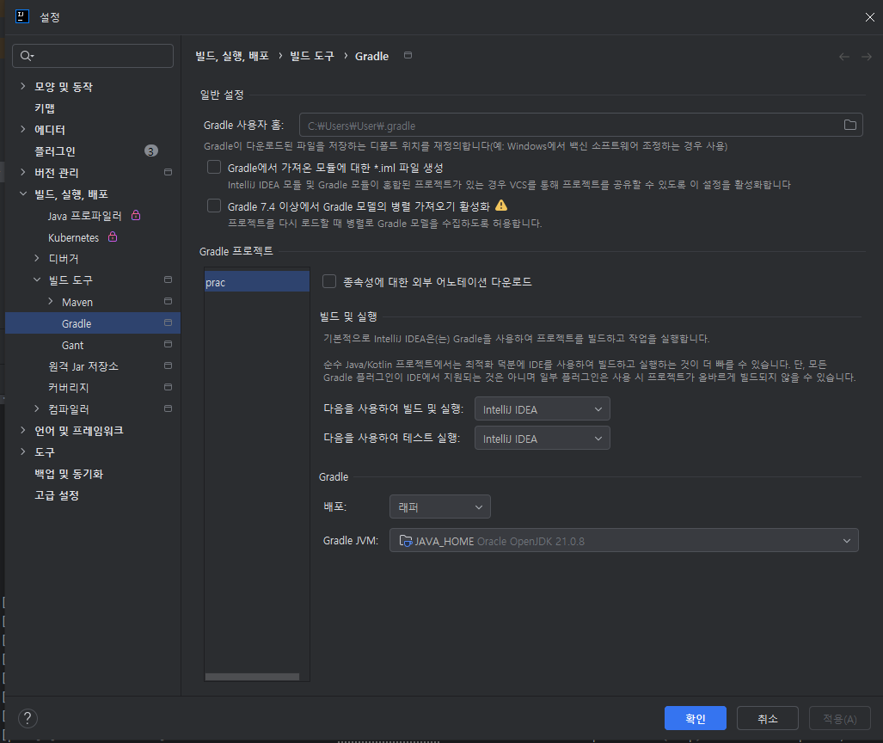Select the prac project in Gradle 프로젝트 list
Viewport: 883px width, 743px height.
pos(257,282)
